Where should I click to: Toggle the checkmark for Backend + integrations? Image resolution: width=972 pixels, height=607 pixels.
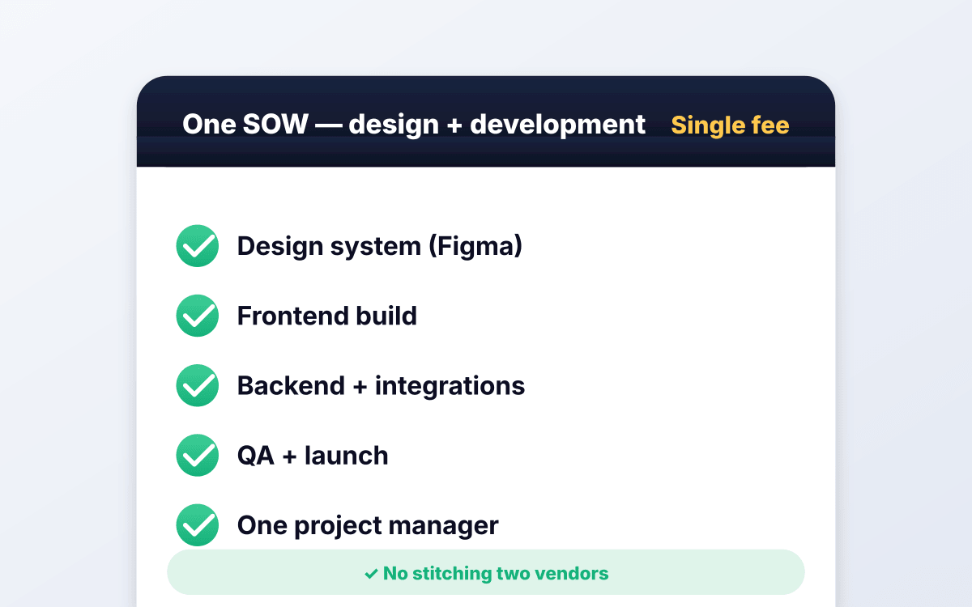tap(197, 385)
